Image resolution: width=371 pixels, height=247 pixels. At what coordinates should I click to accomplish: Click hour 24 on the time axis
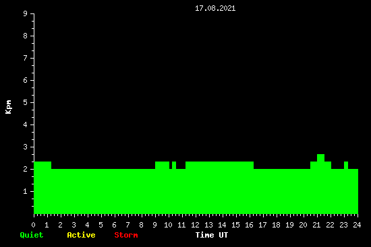point(357,225)
